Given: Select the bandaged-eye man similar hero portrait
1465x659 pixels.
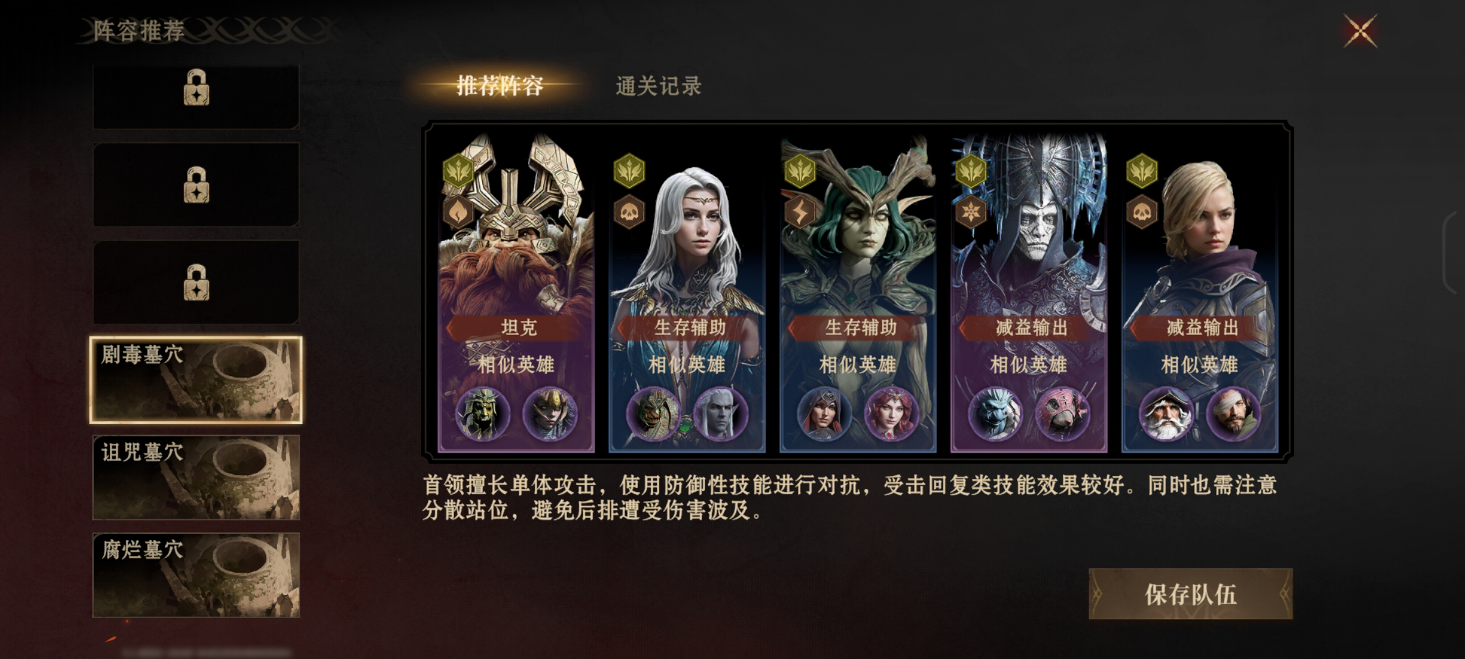Looking at the screenshot, I should [x=1233, y=414].
